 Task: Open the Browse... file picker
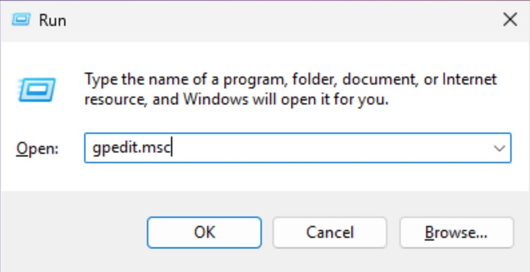coord(456,233)
